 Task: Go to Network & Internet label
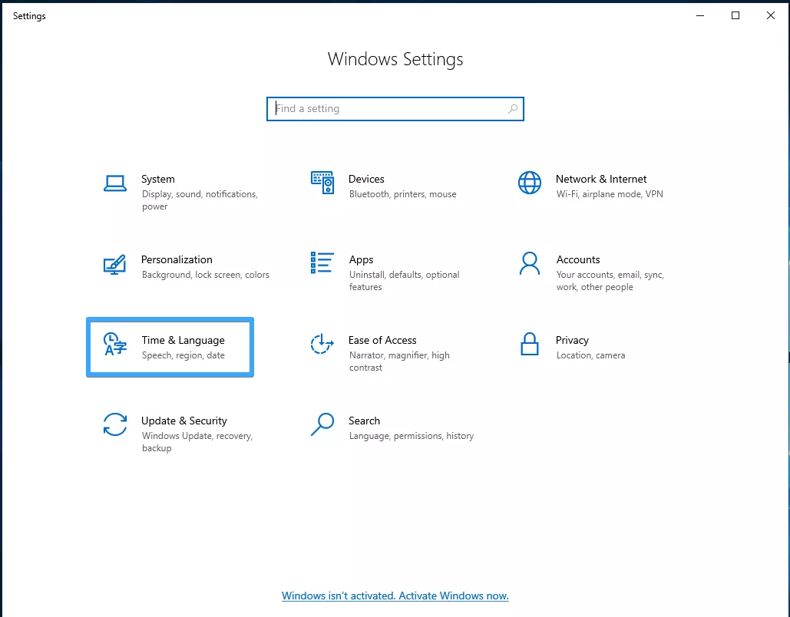[x=601, y=179]
